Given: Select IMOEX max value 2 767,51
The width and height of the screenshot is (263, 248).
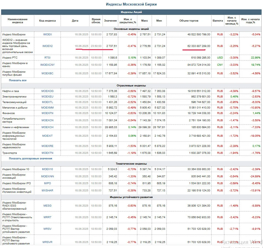Looking at the screenshot, I should (145, 34).
